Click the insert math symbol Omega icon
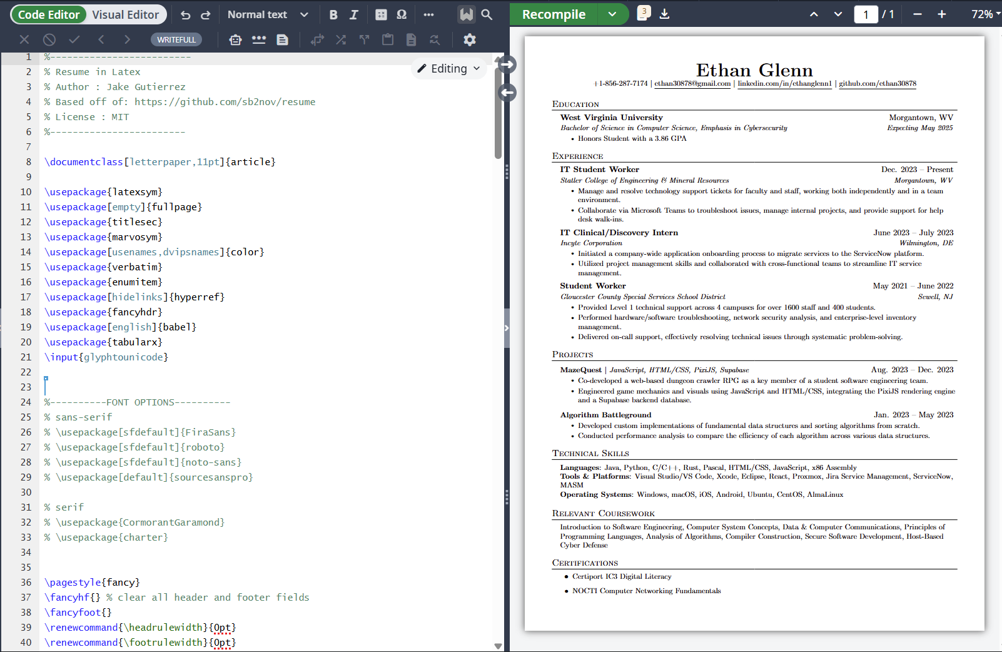Image resolution: width=1002 pixels, height=652 pixels. pos(401,14)
